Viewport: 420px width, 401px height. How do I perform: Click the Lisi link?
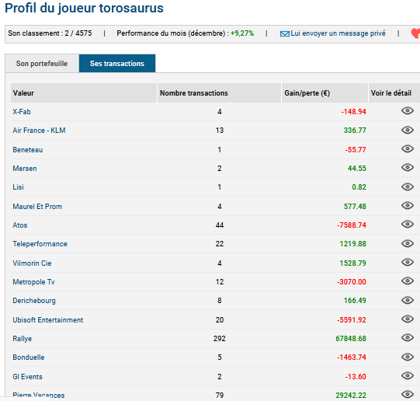coord(18,187)
